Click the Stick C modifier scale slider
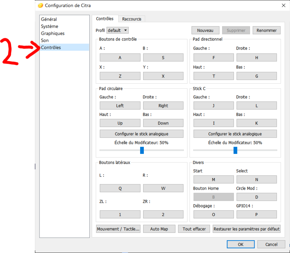 point(235,150)
